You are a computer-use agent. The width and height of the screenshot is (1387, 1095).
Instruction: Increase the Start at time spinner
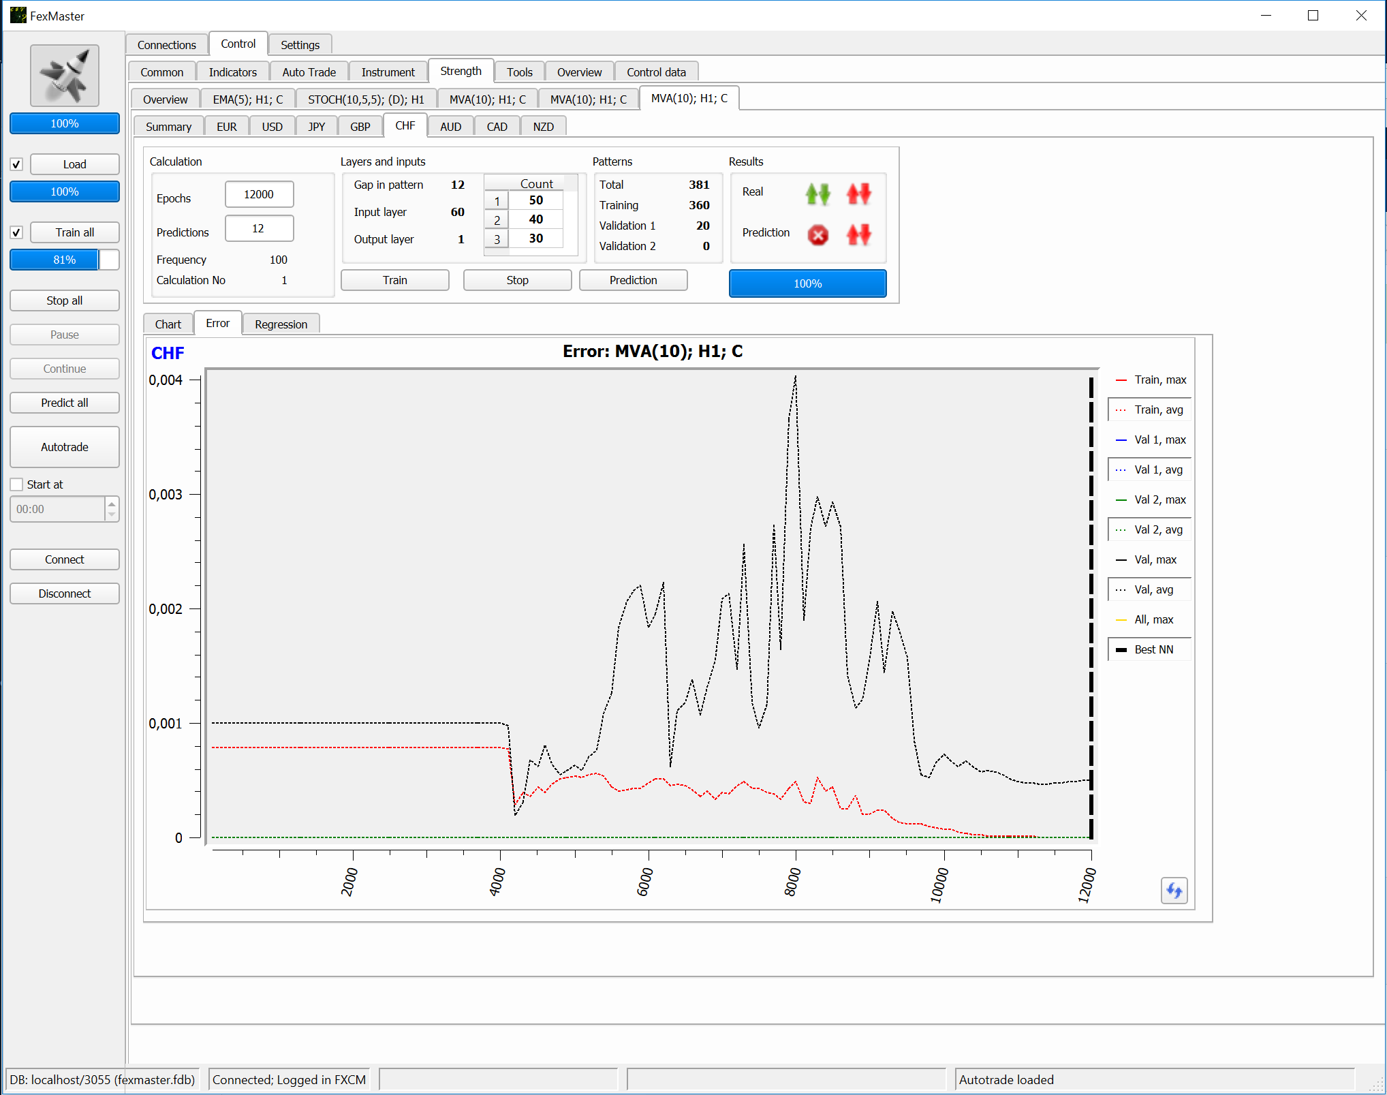pyautogui.click(x=112, y=504)
